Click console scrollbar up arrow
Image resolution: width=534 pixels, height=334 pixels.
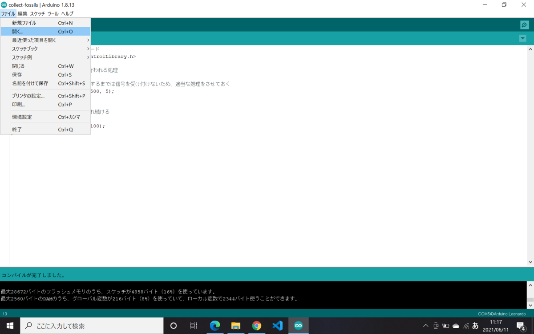pos(530,285)
